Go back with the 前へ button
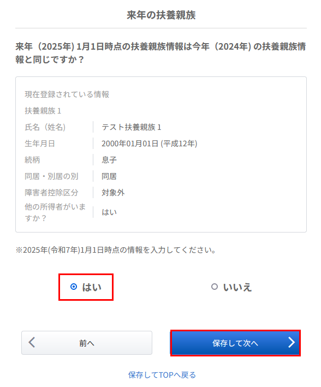 tap(87, 343)
